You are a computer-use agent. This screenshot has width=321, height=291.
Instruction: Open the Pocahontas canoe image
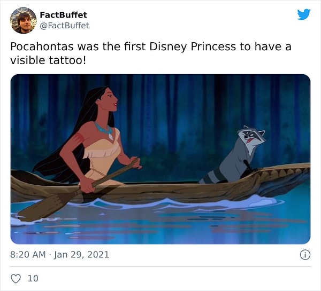(x=160, y=159)
